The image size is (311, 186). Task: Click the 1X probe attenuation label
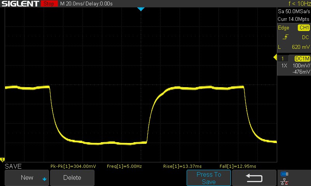pyautogui.click(x=284, y=65)
